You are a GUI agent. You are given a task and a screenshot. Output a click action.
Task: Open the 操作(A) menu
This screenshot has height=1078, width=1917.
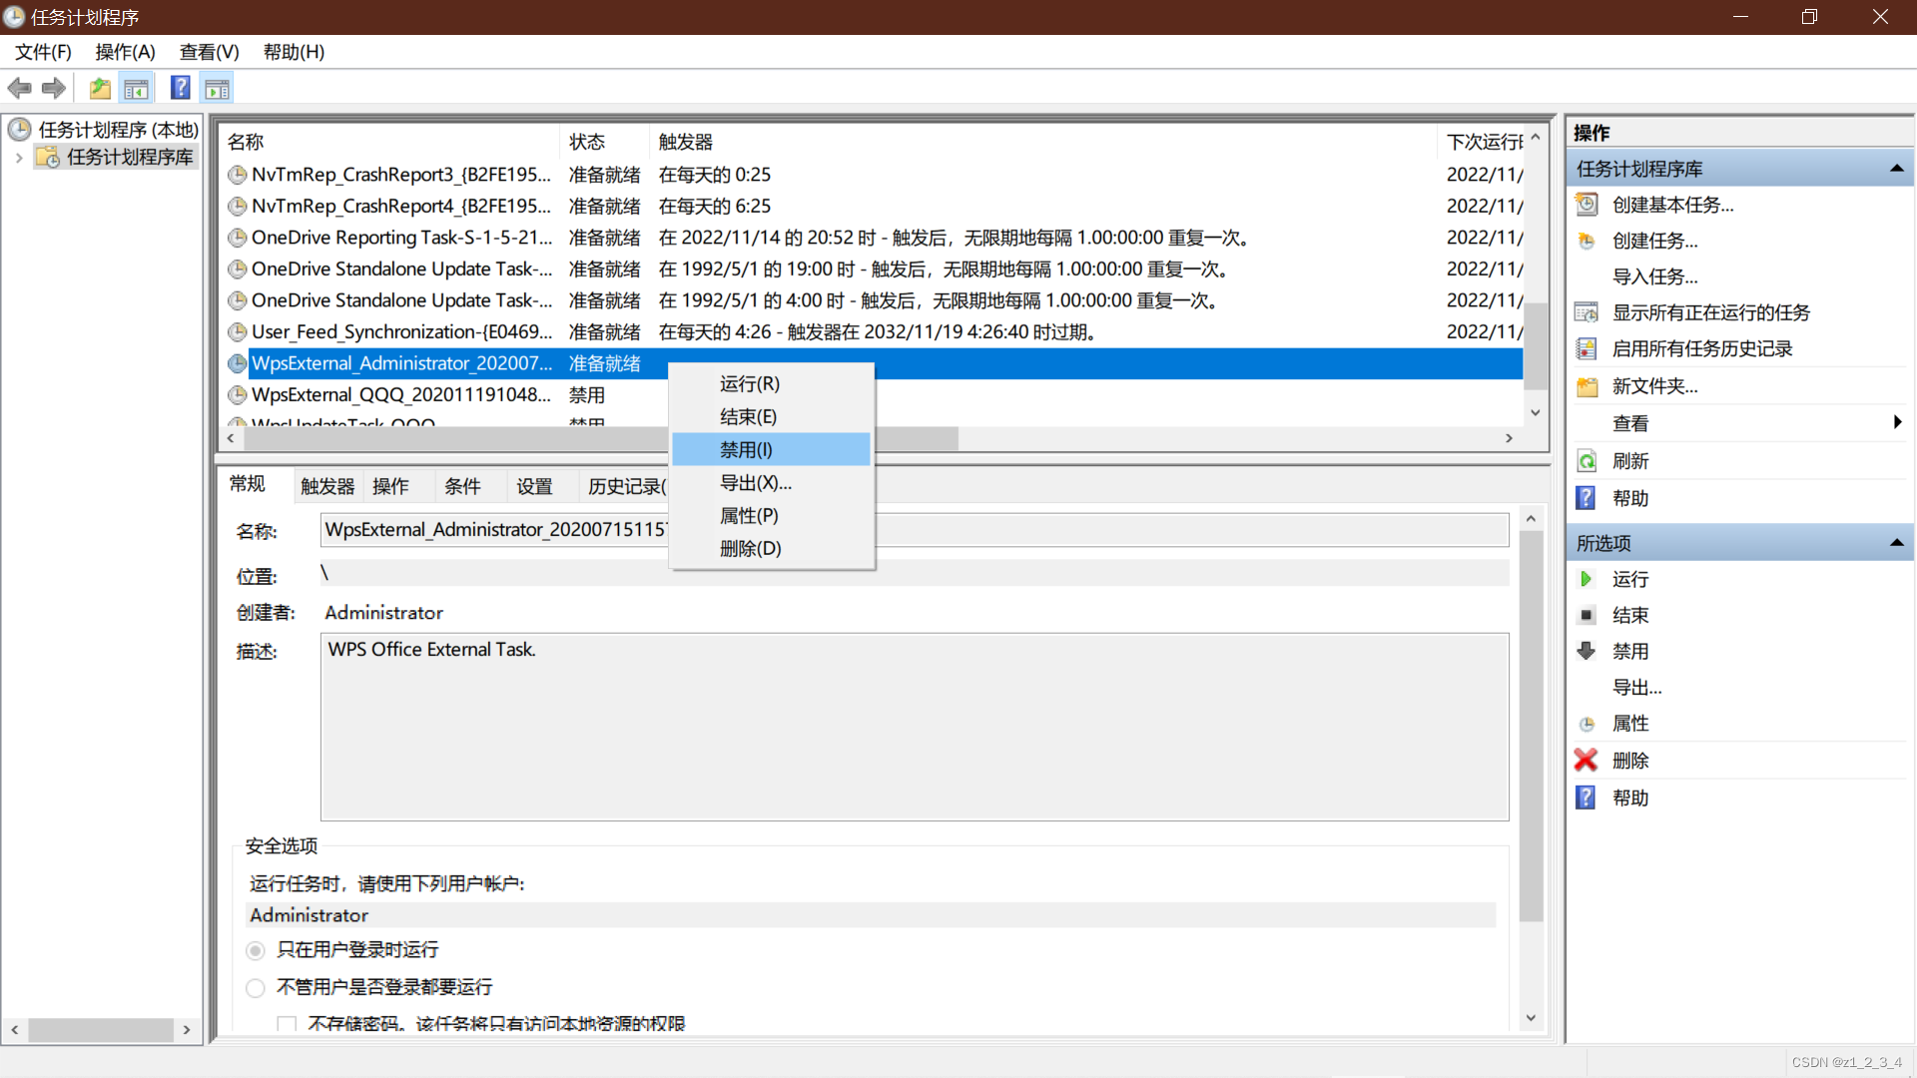[125, 52]
